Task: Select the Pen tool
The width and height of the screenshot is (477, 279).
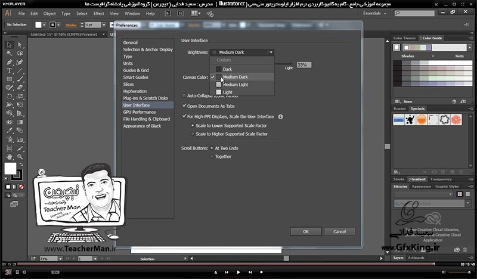Action: [x=9, y=62]
